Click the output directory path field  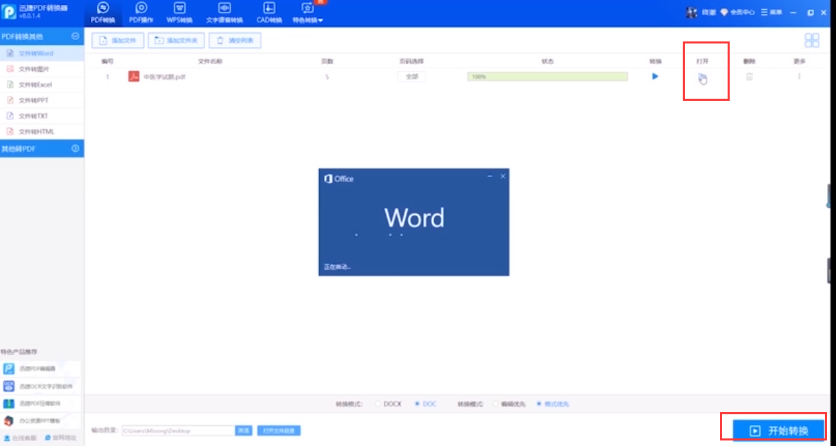(177, 431)
